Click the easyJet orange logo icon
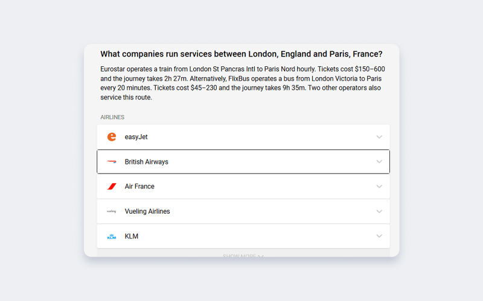Screen dimensions: 483x301 (112, 137)
